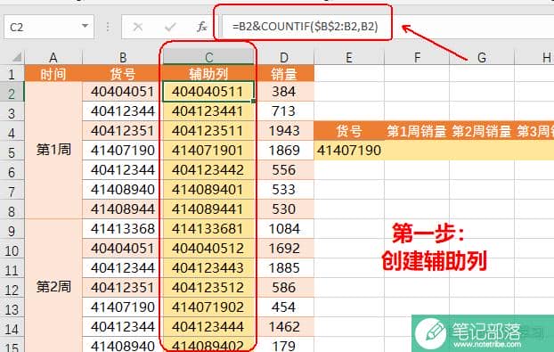This screenshot has height=352, width=554.
Task: Click sales cell 384
Action: click(284, 92)
